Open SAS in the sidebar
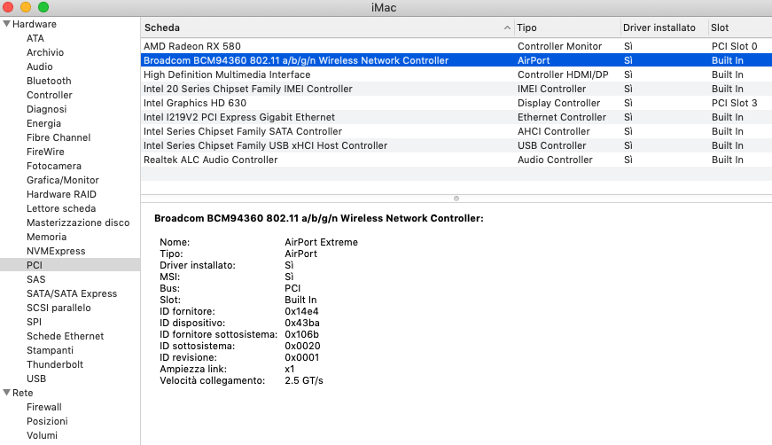The width and height of the screenshot is (772, 445). [36, 279]
